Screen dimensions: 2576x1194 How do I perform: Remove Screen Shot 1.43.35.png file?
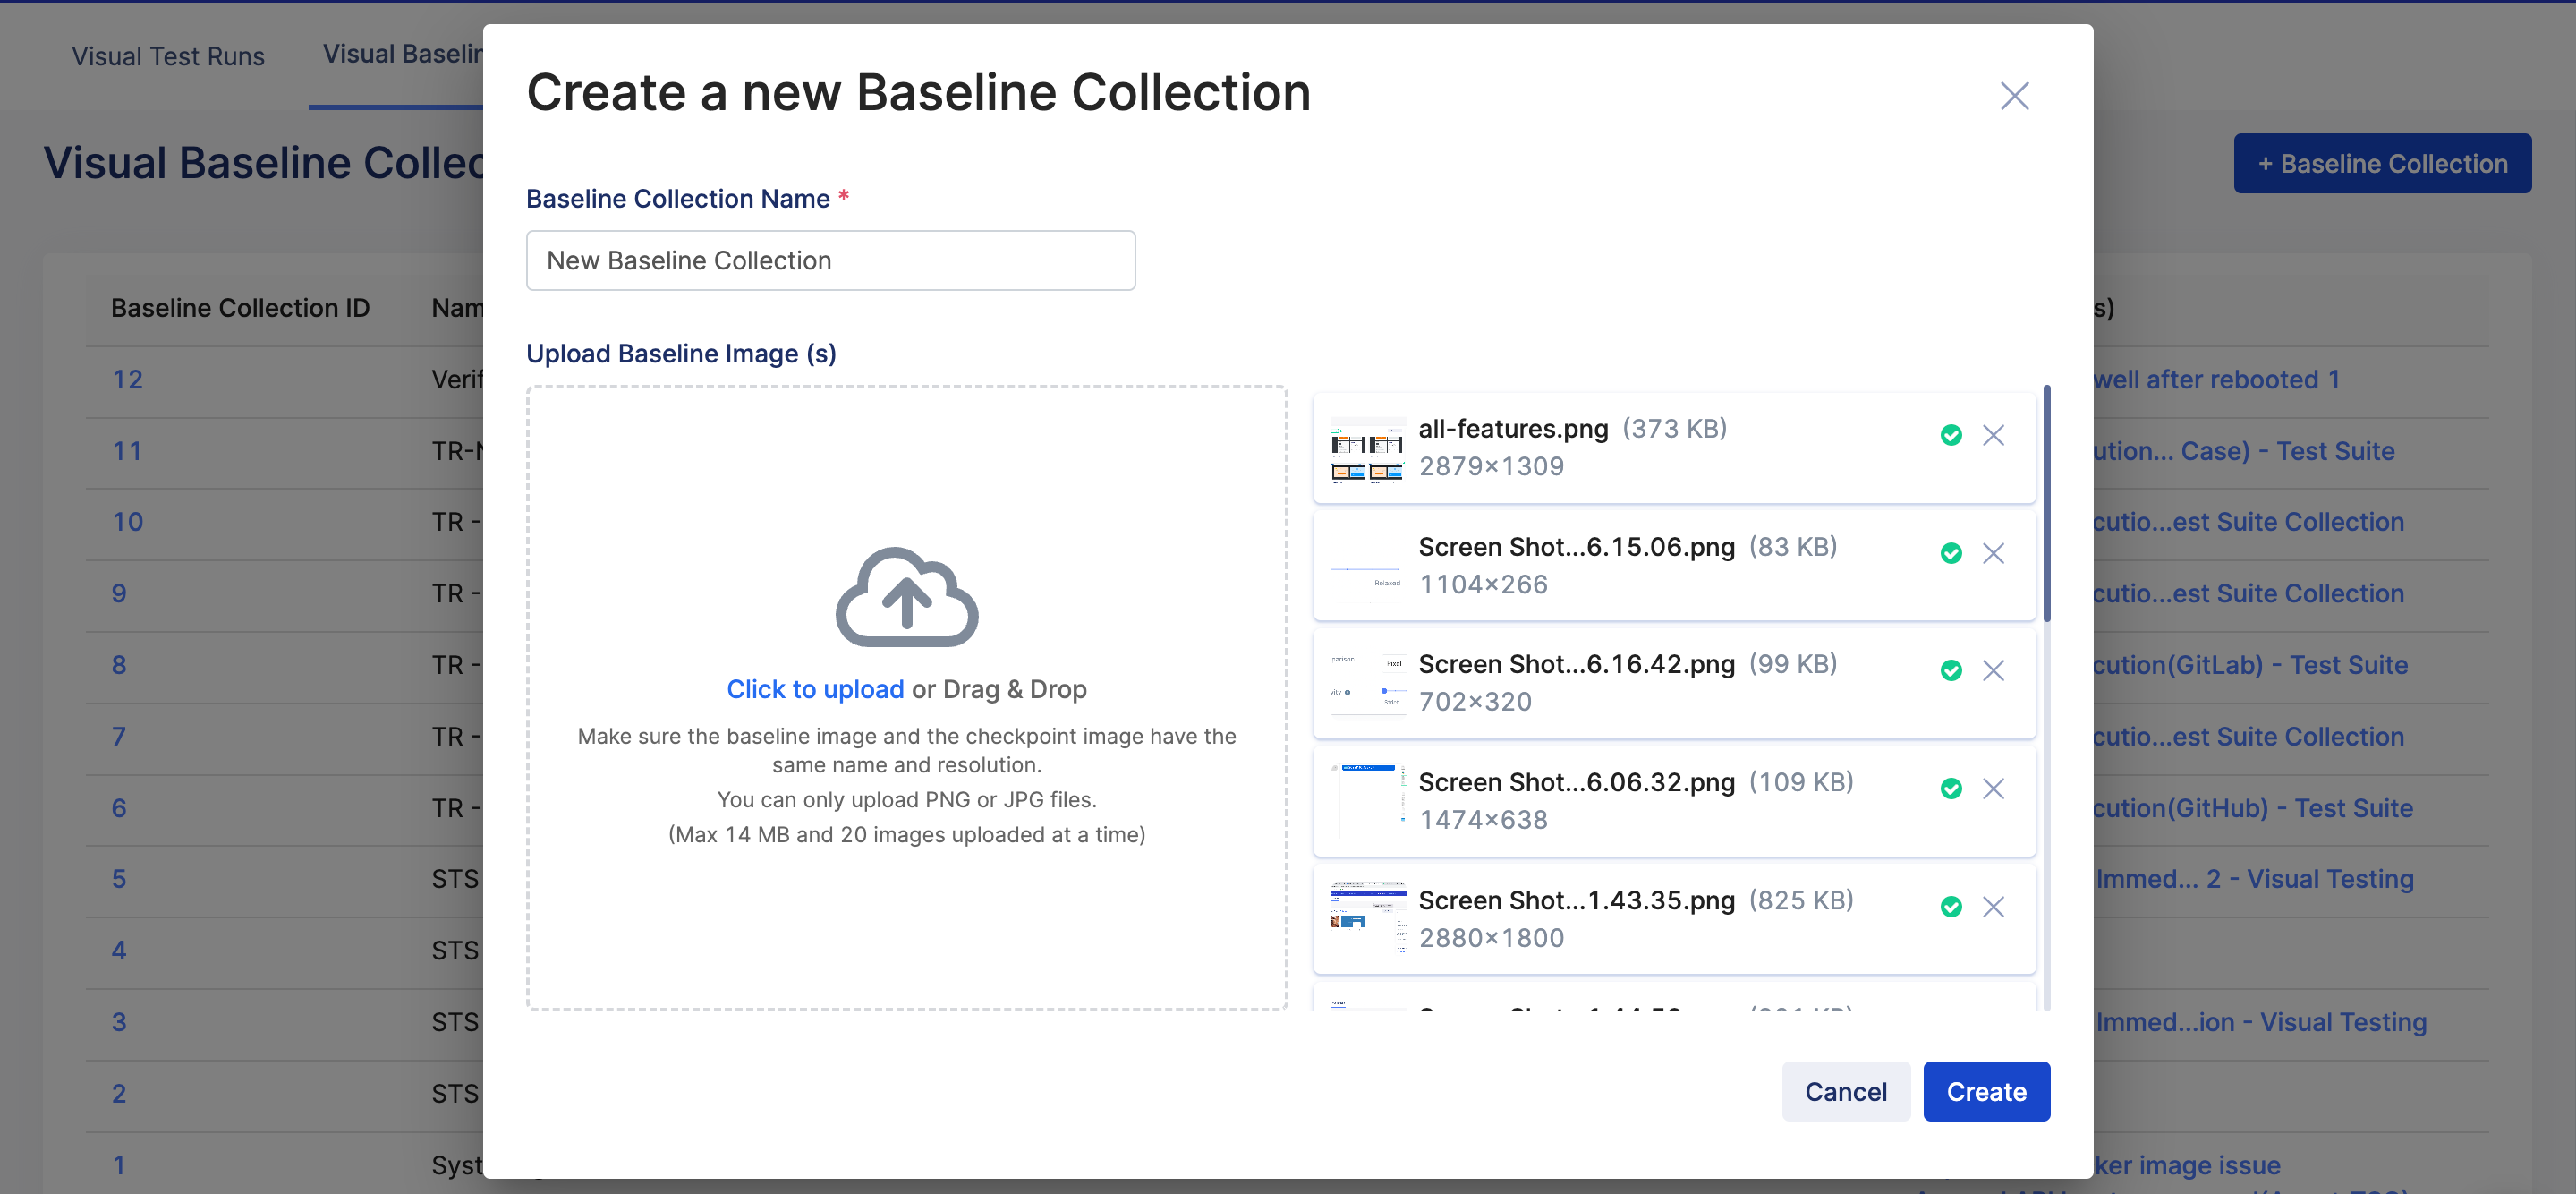point(1993,907)
